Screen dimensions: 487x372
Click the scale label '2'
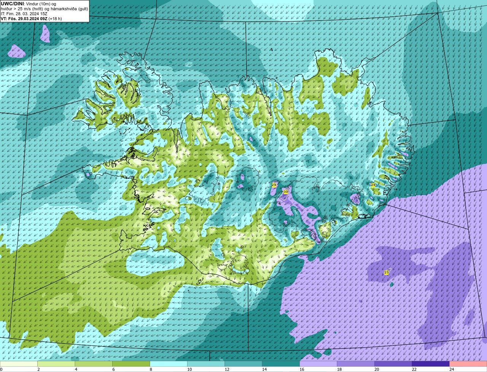tap(38, 369)
